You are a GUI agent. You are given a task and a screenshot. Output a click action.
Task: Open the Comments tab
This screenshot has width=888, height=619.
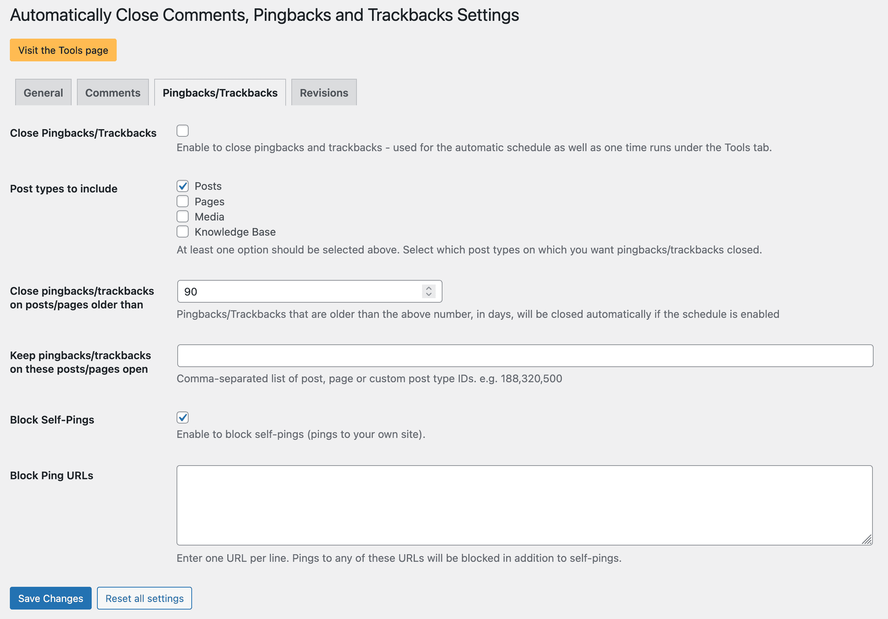click(113, 92)
